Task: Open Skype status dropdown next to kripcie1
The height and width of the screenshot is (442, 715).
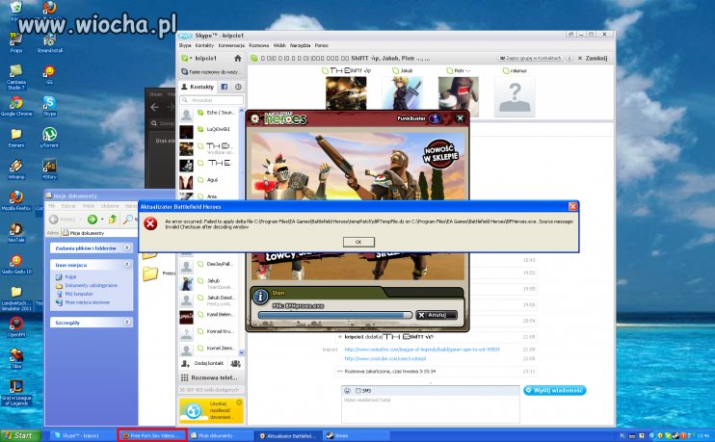Action: (186, 59)
